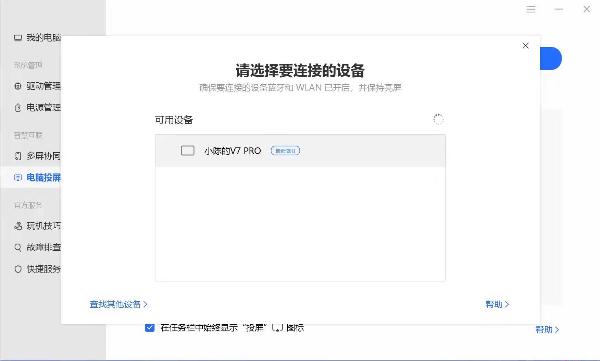Open 我的电脑 in the sidebar
This screenshot has height=361, width=600.
pyautogui.click(x=37, y=38)
